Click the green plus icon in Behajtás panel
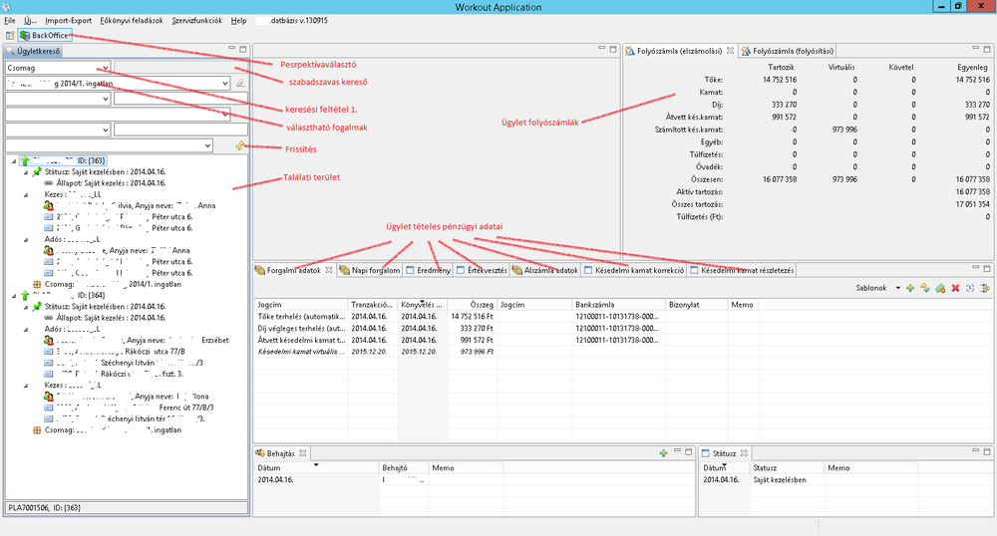The height and width of the screenshot is (536, 997). click(x=663, y=453)
